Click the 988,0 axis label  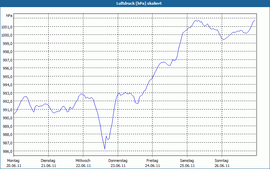(x=7, y=135)
